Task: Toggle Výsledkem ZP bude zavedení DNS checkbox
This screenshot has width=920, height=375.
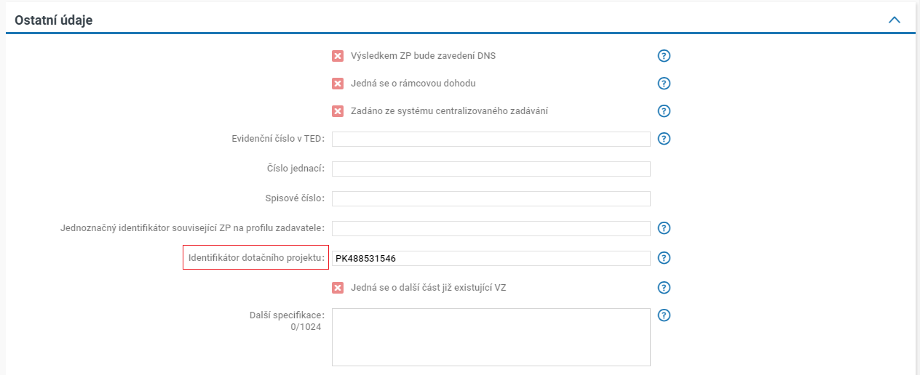Action: click(x=338, y=56)
